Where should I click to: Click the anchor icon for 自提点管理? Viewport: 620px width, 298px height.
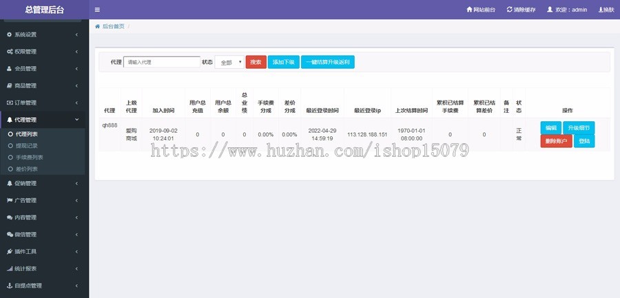pyautogui.click(x=10, y=286)
